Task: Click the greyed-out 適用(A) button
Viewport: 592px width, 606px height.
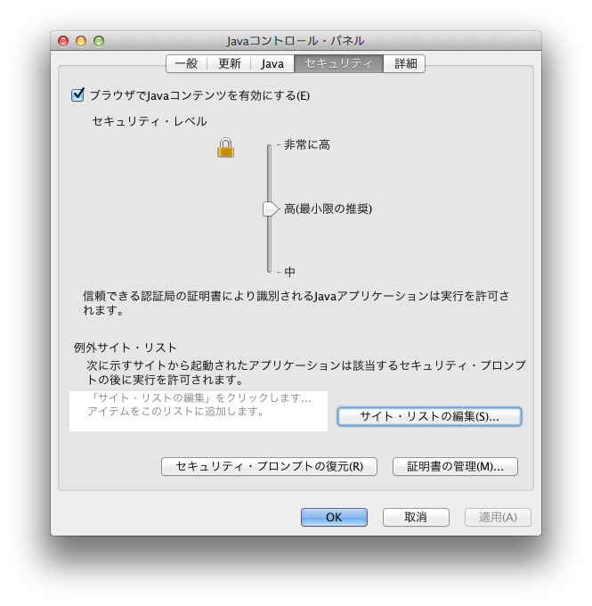Action: 498,517
